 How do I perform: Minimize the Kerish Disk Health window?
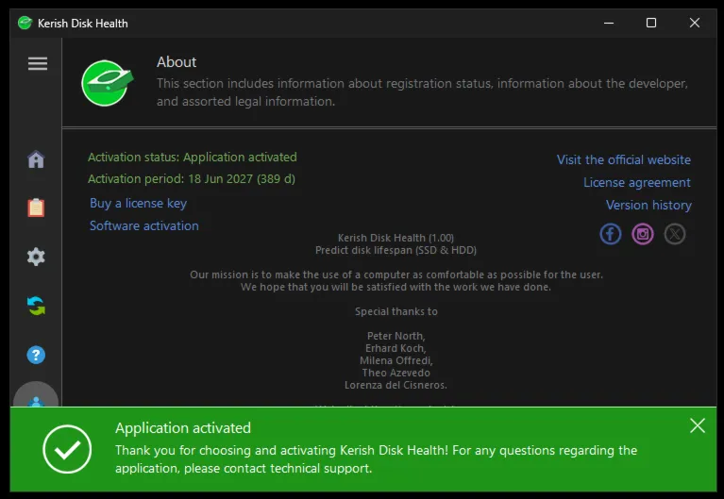click(609, 23)
